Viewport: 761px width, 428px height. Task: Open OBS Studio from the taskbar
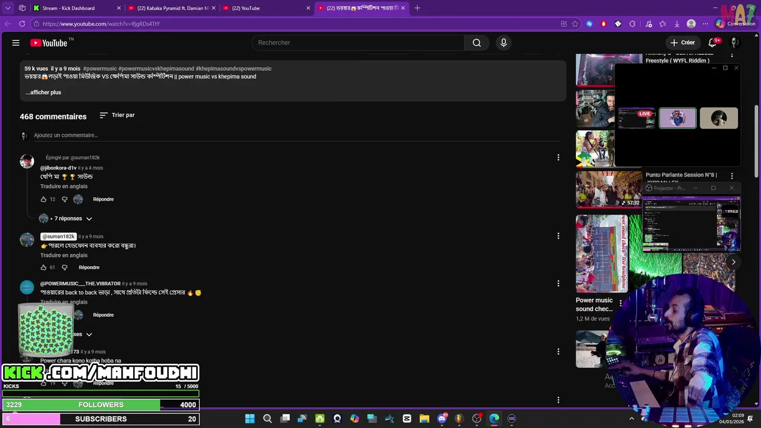(x=476, y=418)
